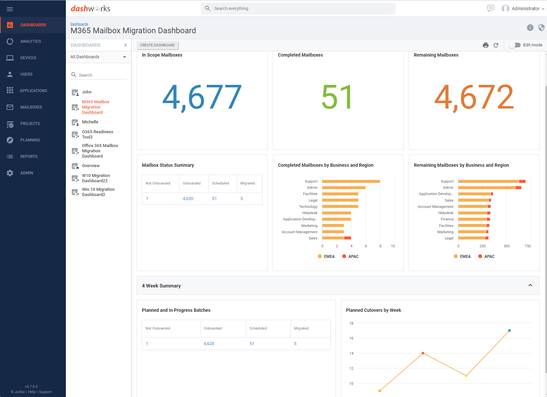Print the dashboard
Viewport: 547px width, 397px height.
coord(486,45)
